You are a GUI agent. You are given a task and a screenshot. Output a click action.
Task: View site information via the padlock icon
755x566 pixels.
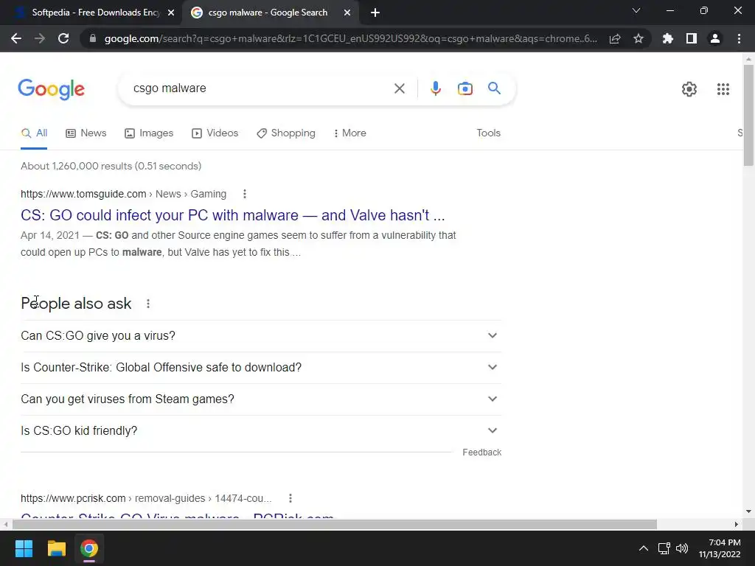pos(93,38)
